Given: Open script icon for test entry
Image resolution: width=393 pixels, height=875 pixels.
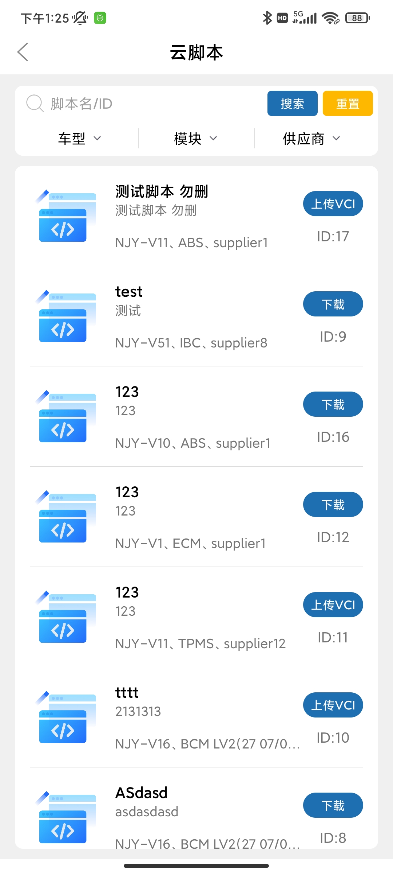Looking at the screenshot, I should 65,316.
